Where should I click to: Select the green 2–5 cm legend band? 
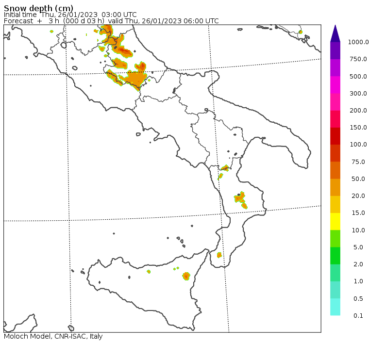(335, 256)
